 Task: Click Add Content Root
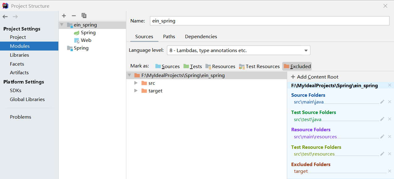[x=314, y=77]
